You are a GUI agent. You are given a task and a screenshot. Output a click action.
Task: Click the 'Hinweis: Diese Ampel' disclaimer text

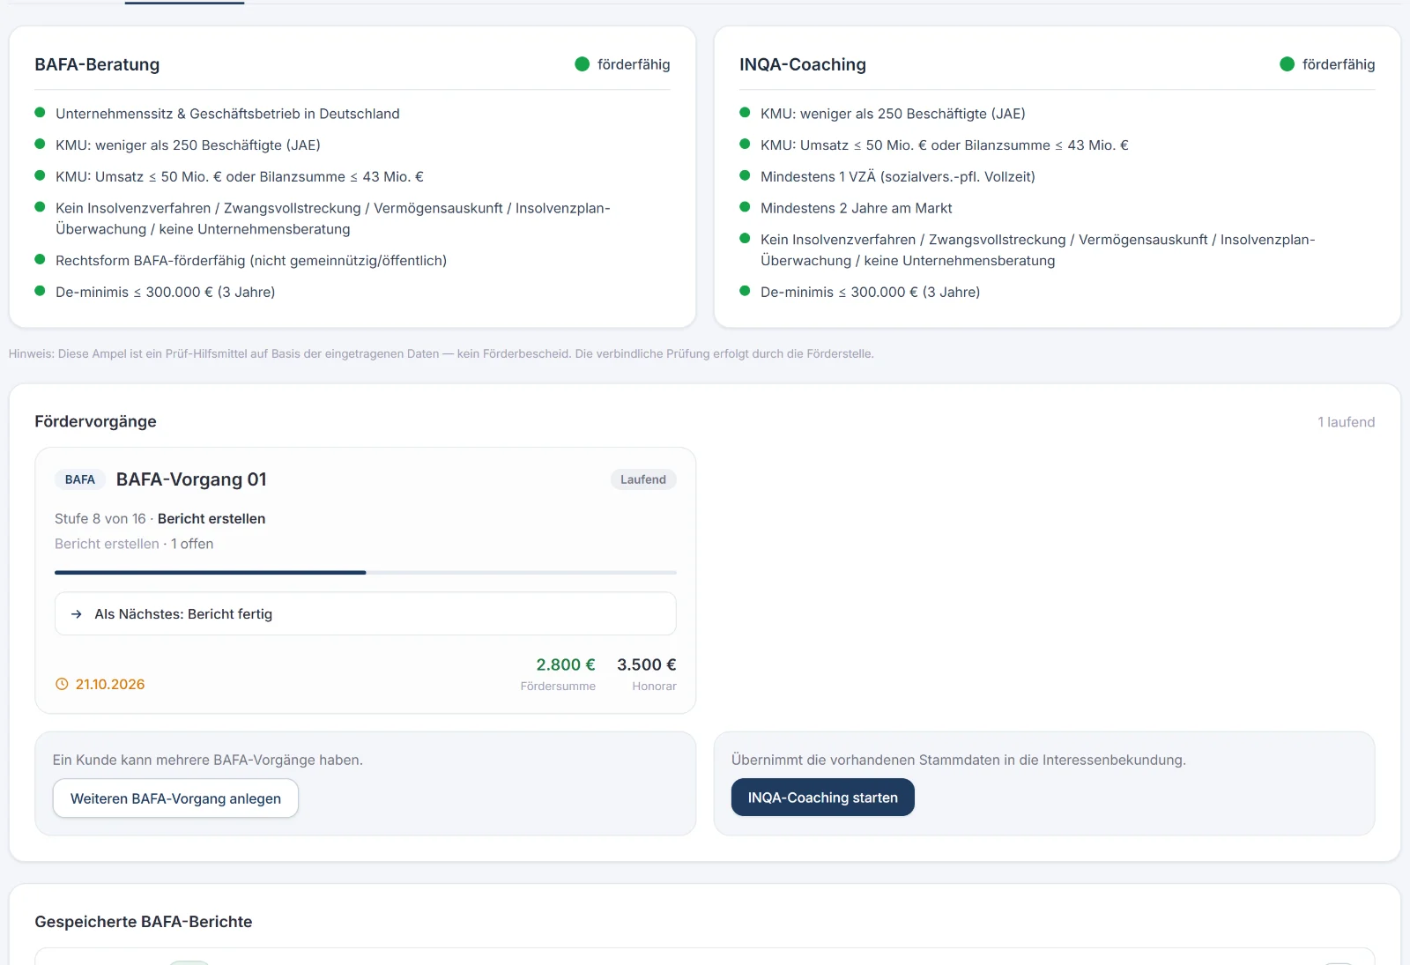(x=442, y=353)
